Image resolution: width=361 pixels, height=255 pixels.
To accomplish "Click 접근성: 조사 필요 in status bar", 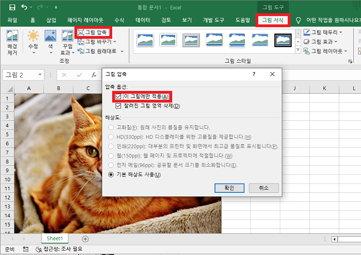I will 59,249.
